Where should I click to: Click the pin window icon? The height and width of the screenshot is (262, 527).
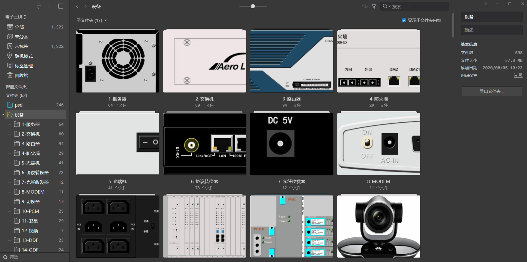coord(486,4)
